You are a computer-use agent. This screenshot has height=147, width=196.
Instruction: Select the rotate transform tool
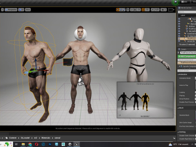[x=121, y=10]
